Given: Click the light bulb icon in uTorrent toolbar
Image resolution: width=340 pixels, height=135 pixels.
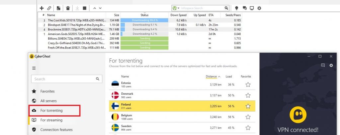Looking at the screenshot, I should 236,8.
